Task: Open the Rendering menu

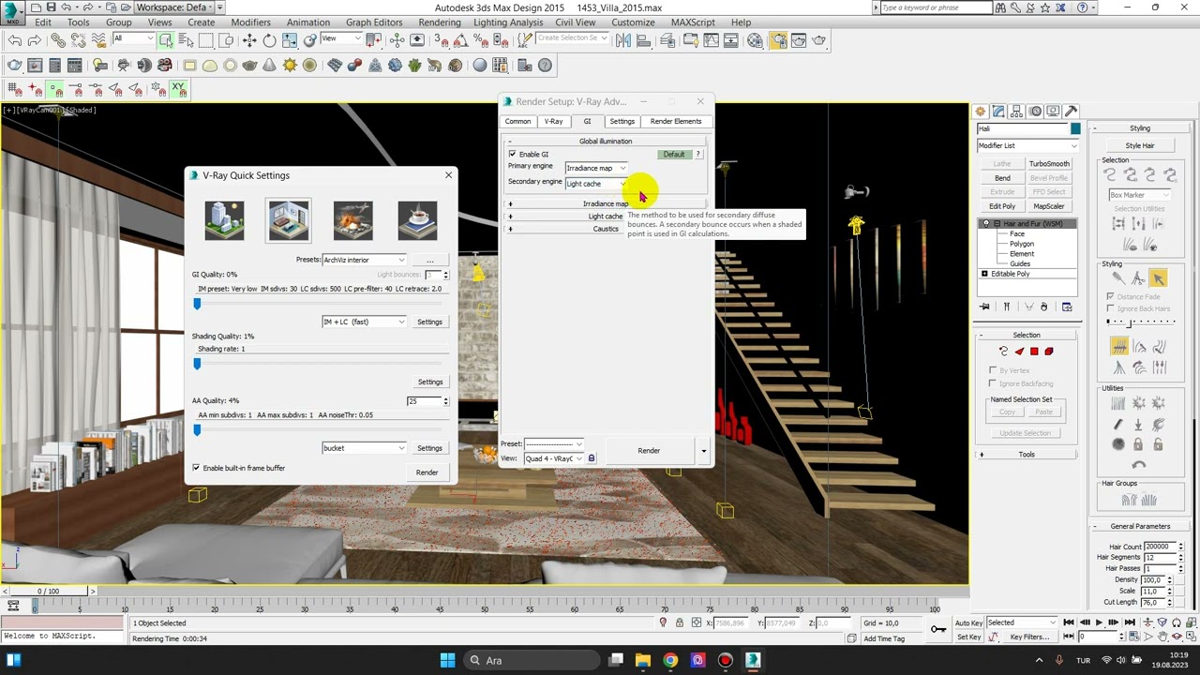Action: [x=440, y=22]
